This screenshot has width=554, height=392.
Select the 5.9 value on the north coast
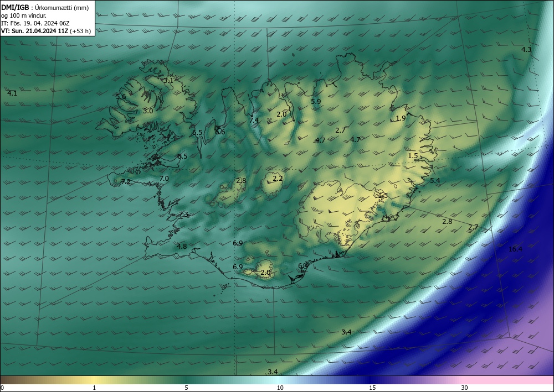[316, 102]
